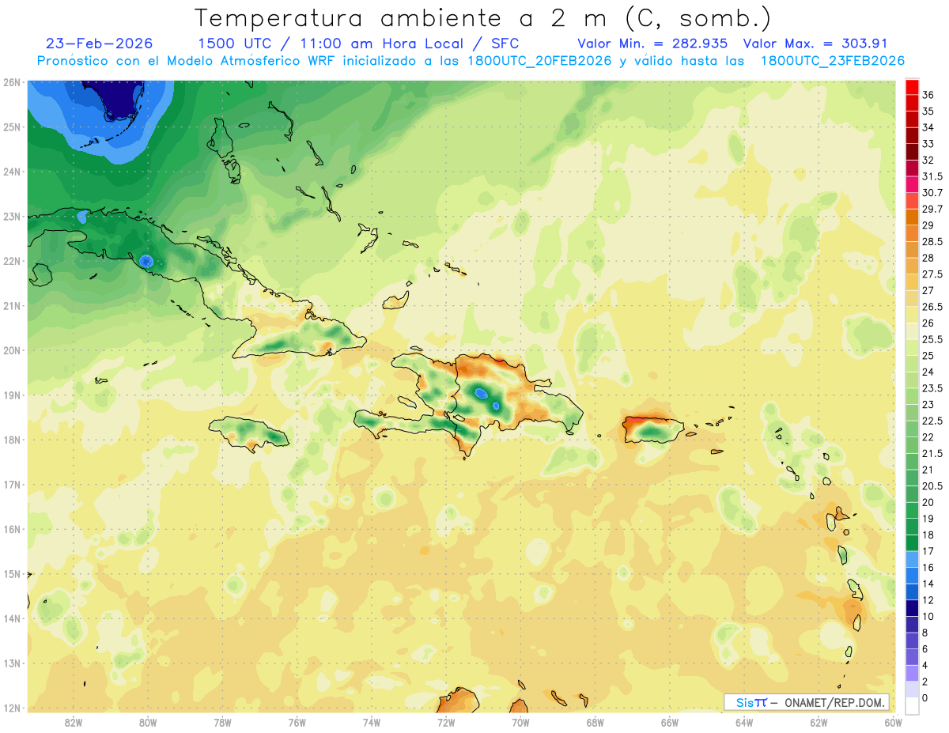Click the legend value label 27.5
The width and height of the screenshot is (949, 733).
point(932,274)
